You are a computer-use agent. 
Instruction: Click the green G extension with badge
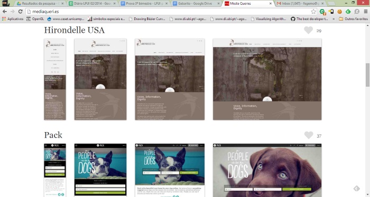(x=322, y=12)
